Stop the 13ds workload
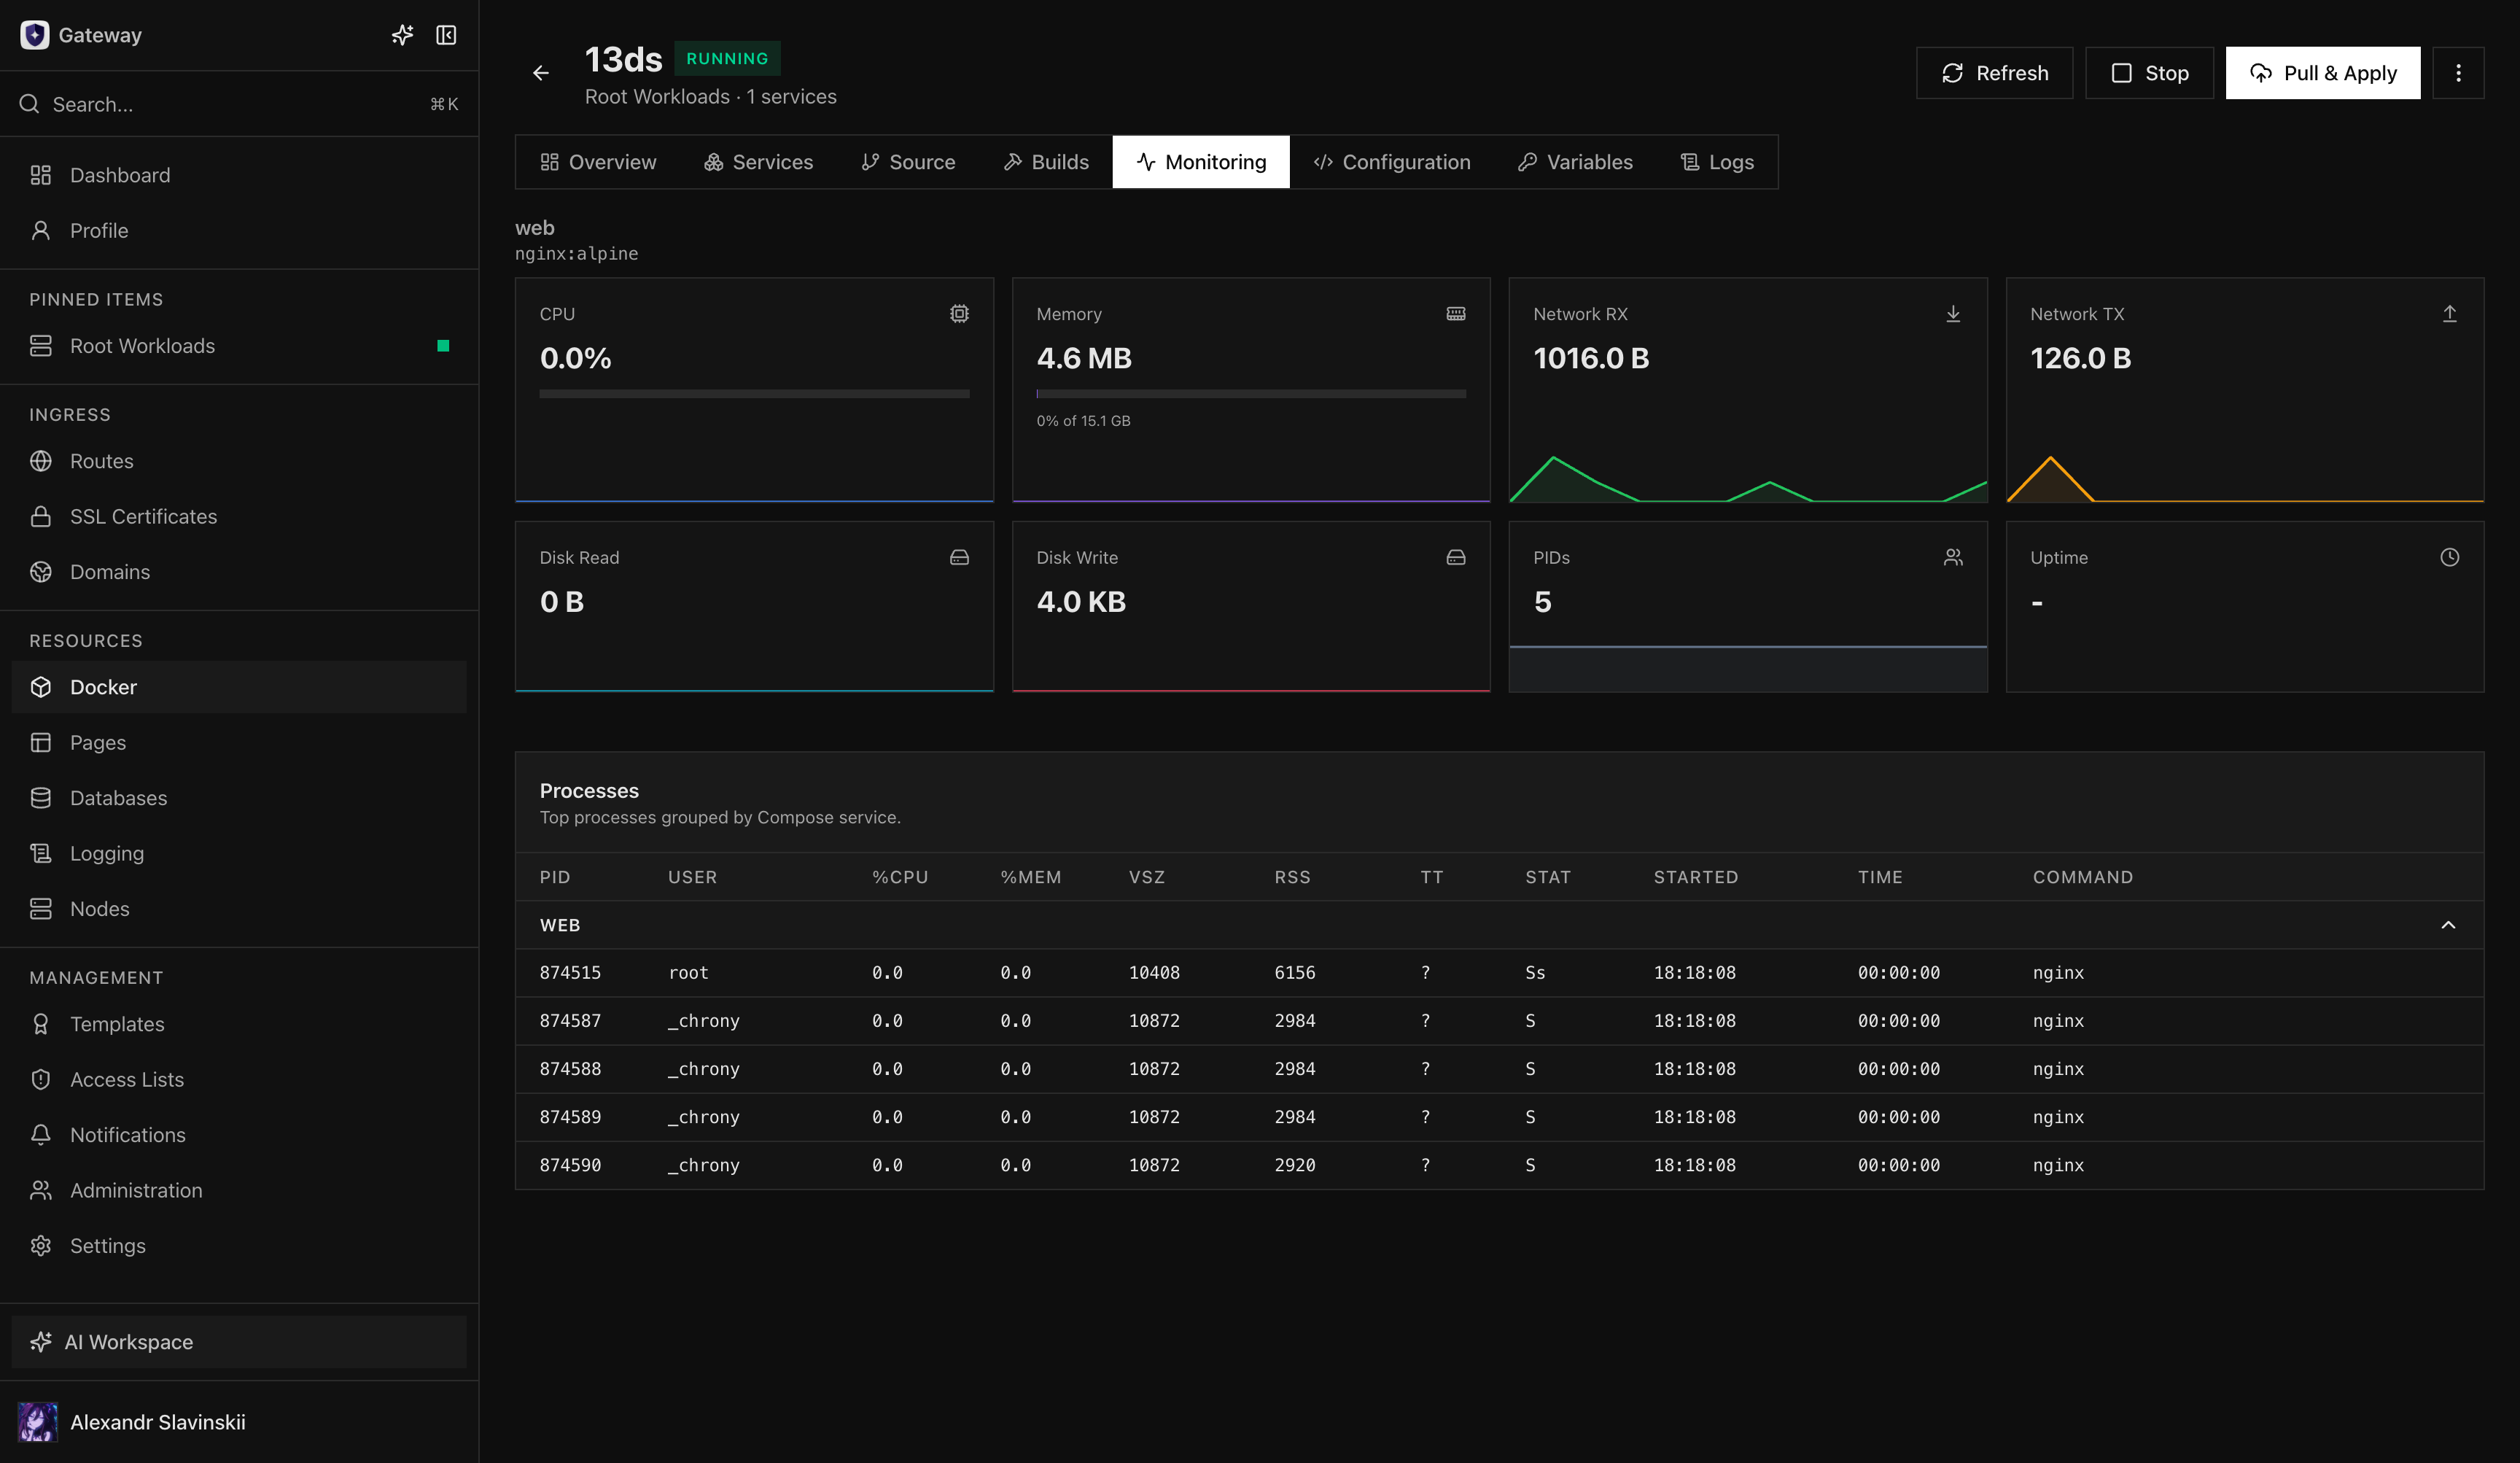2520x1463 pixels. pos(2149,73)
